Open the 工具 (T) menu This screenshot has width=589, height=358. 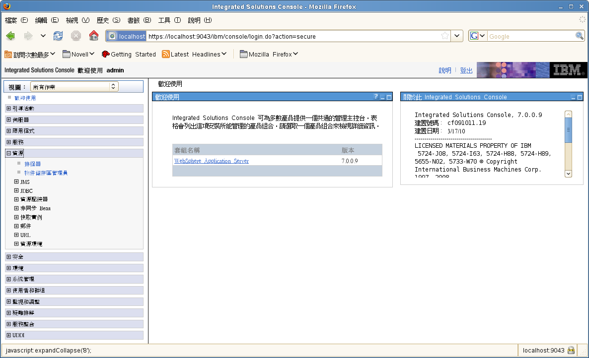[x=169, y=20]
